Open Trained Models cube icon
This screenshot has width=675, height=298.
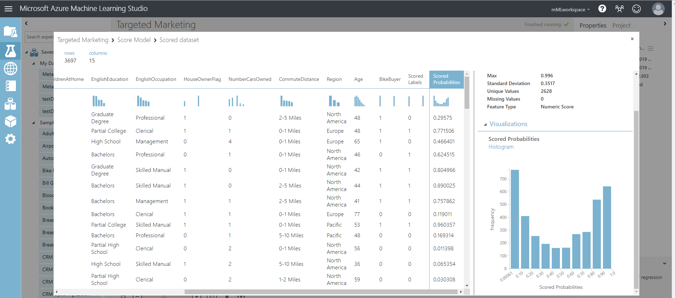[x=10, y=121]
